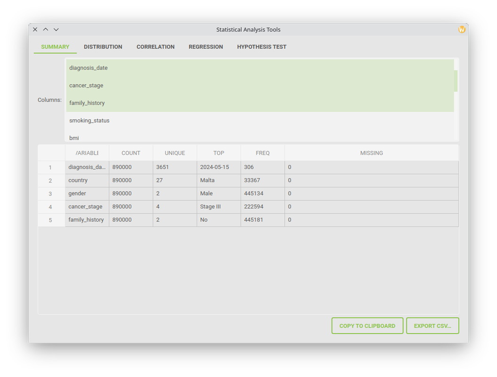
Task: Sort by the Missing column header
Action: pos(372,153)
